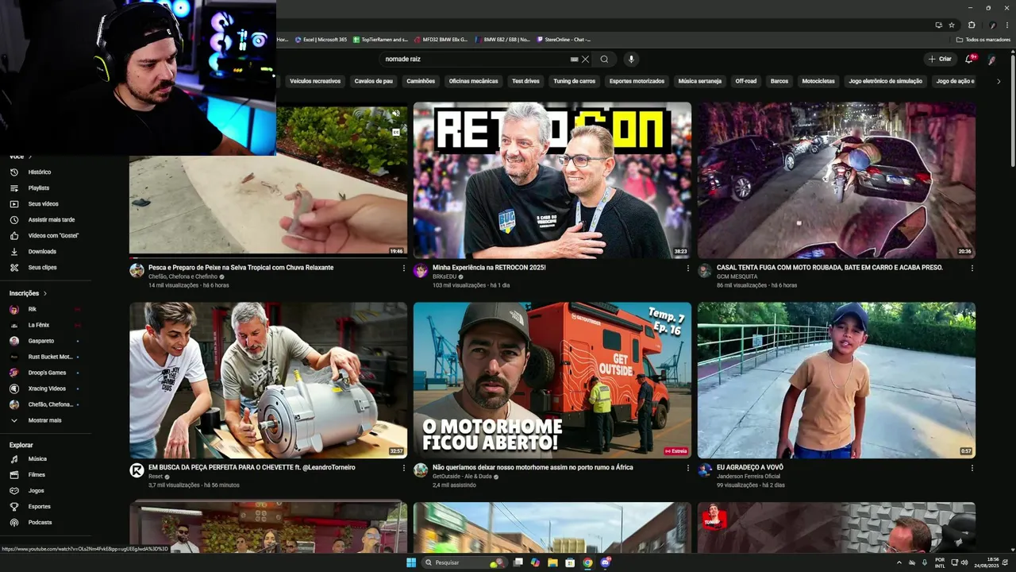Filter by Esportes motorizados chip
This screenshot has height=572, width=1016.
coord(637,81)
